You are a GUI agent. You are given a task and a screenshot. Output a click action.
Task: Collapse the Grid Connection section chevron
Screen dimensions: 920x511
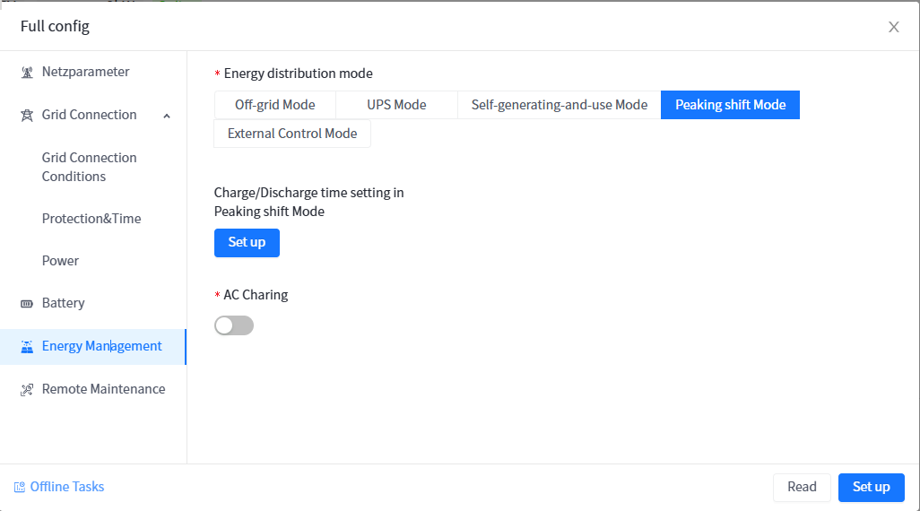pos(167,116)
